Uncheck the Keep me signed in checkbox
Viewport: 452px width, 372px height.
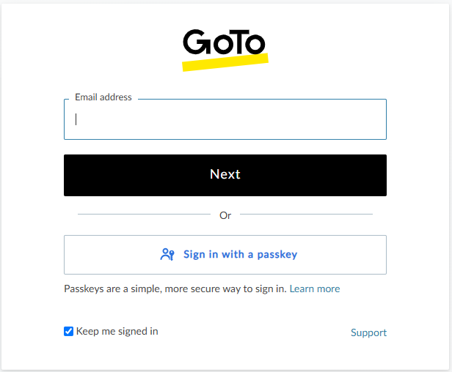(x=69, y=331)
